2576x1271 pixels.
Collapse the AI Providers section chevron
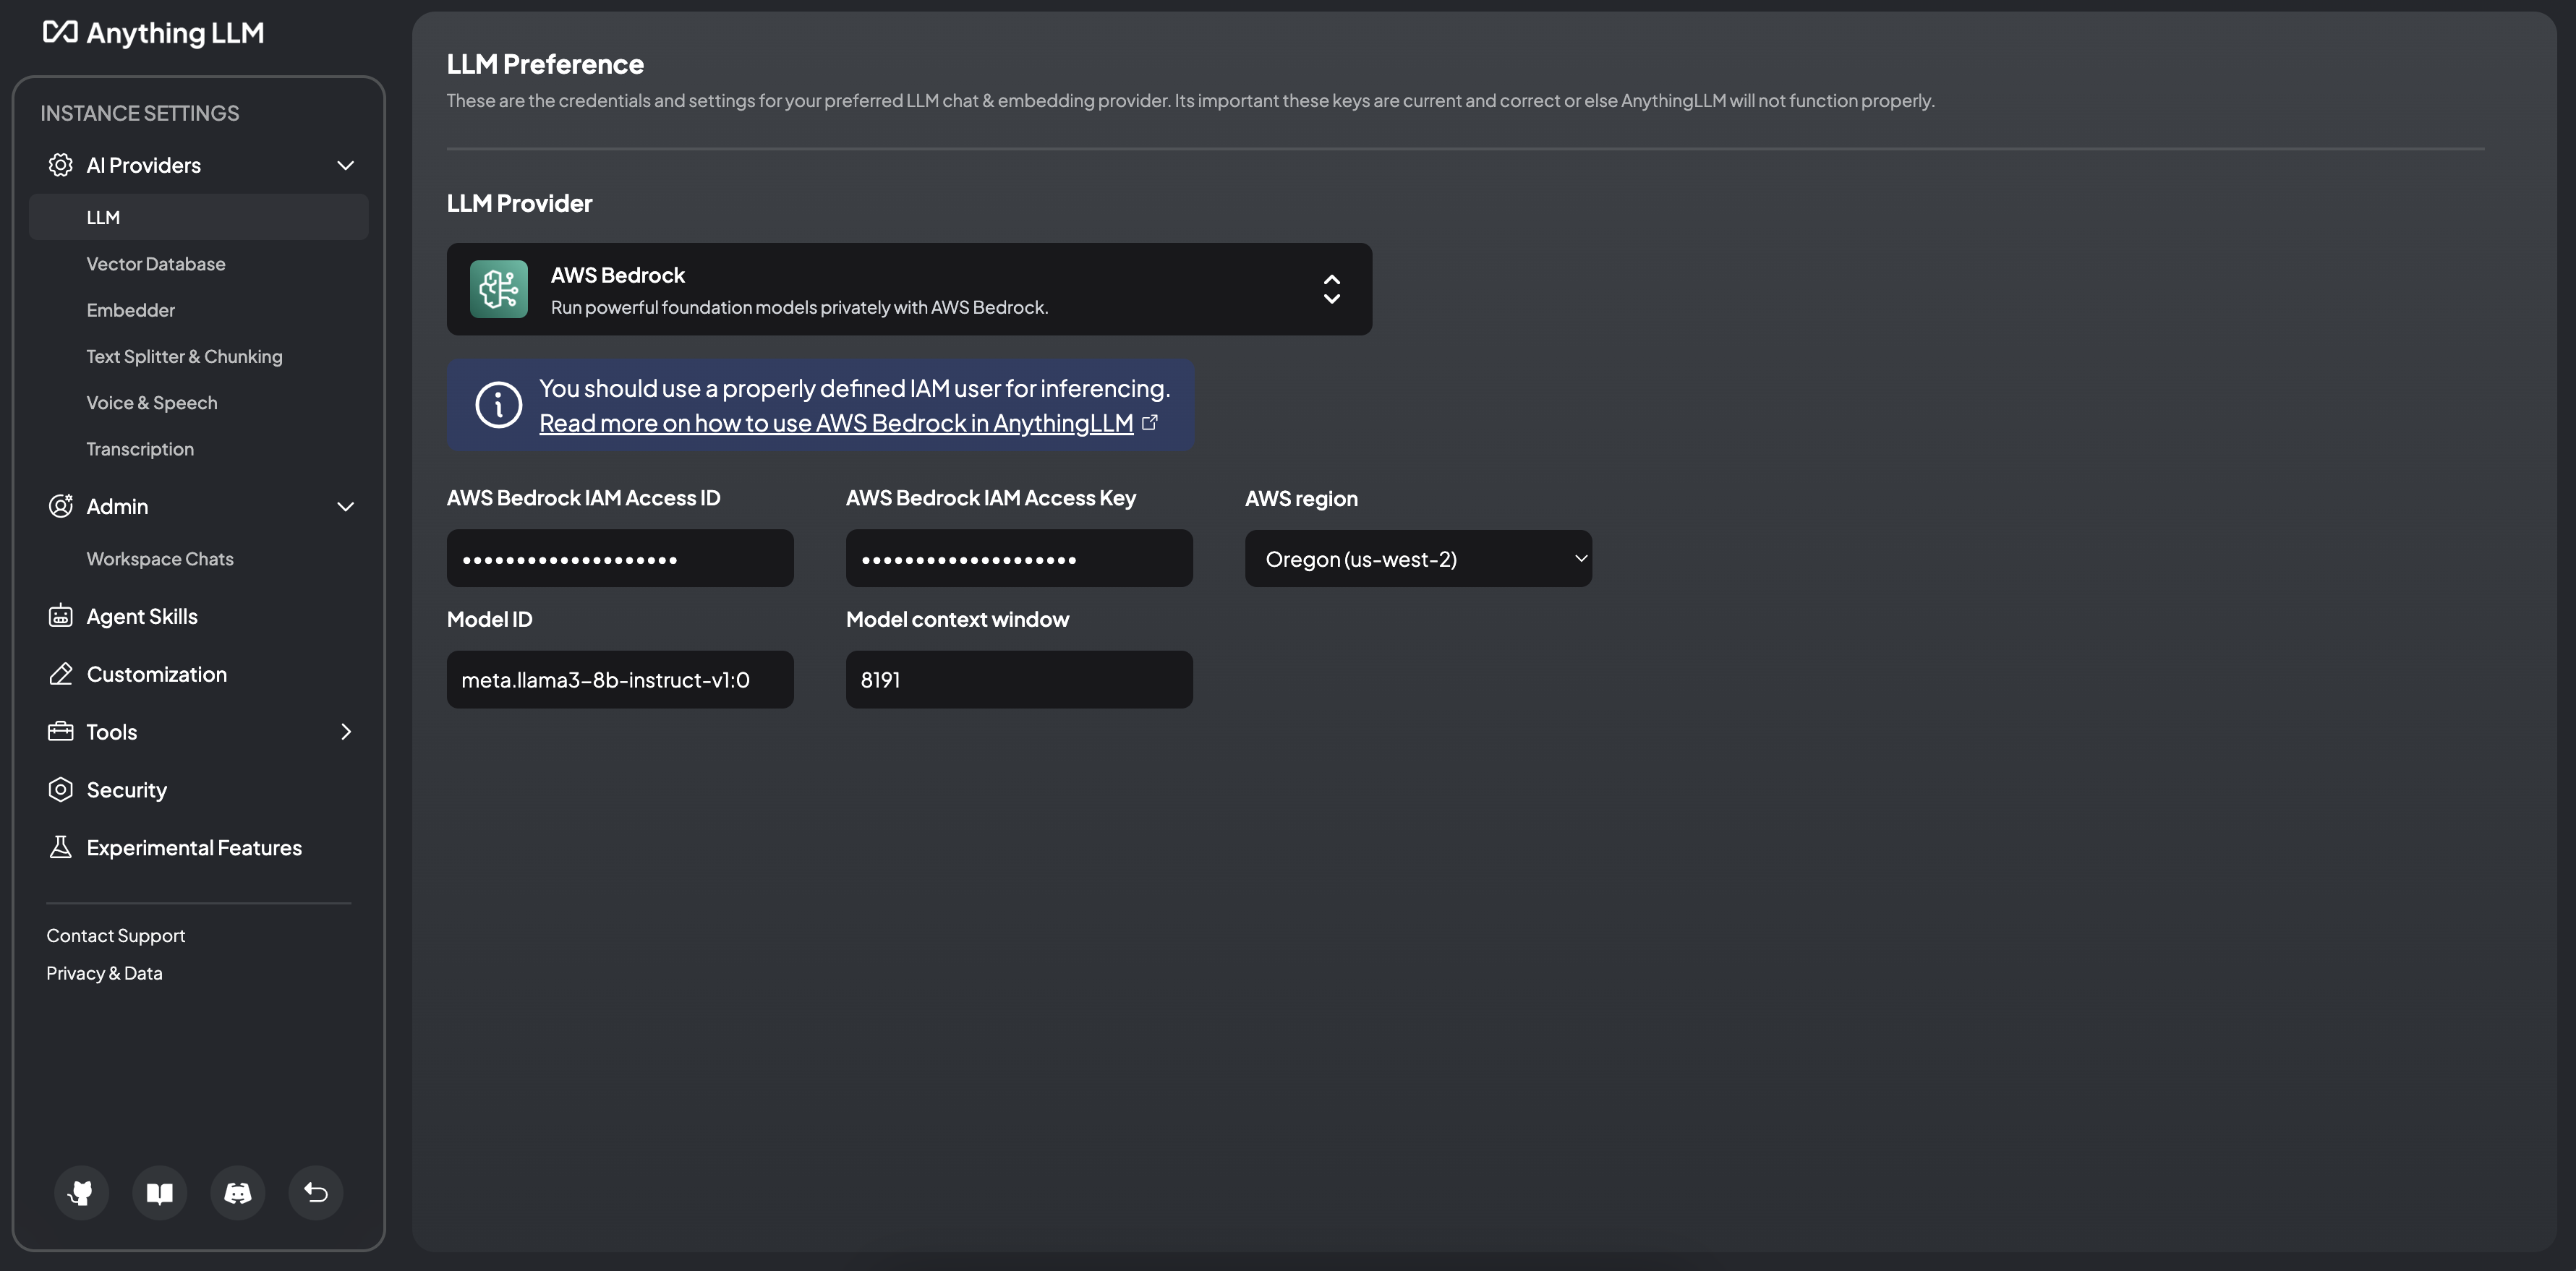click(346, 165)
